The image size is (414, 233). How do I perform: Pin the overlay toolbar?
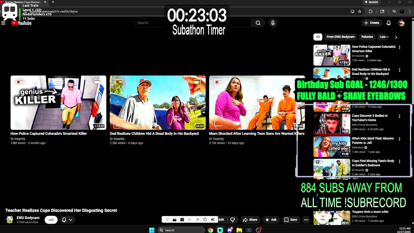197,220
